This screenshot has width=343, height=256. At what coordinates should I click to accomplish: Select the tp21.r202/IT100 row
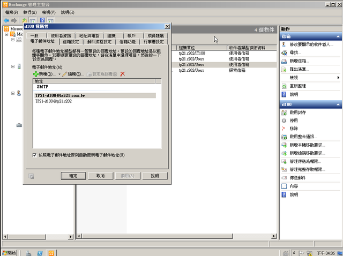tap(224, 54)
